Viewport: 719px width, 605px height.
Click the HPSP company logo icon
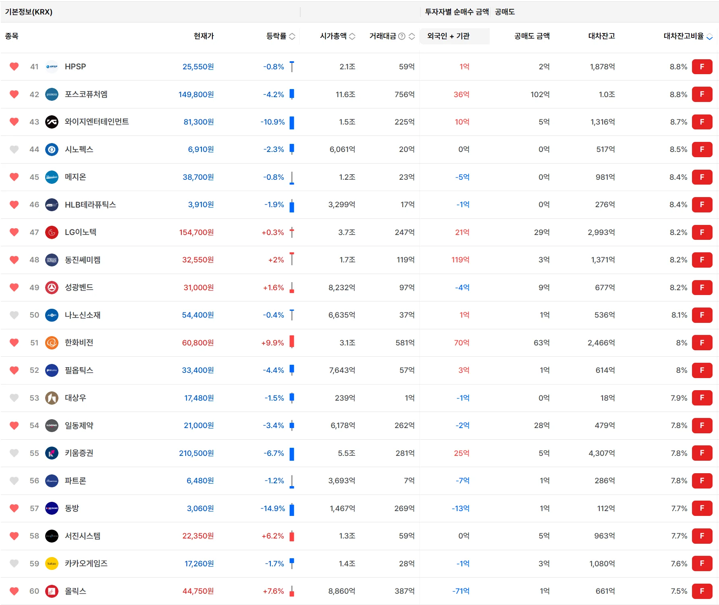pyautogui.click(x=52, y=67)
